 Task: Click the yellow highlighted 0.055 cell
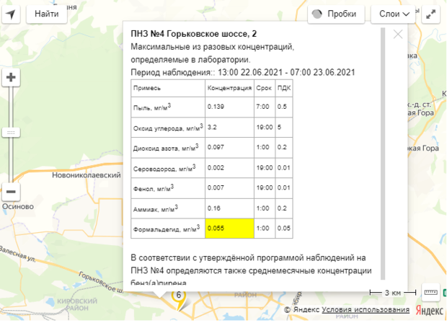click(x=229, y=228)
